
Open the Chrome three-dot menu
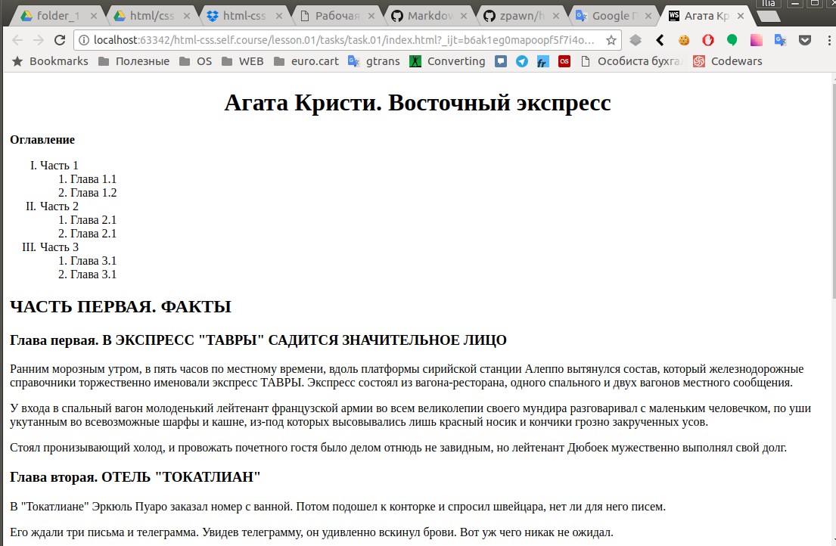[829, 40]
